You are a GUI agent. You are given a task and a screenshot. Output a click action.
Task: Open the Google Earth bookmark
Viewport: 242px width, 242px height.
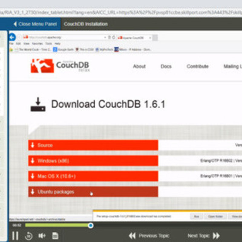(64, 50)
